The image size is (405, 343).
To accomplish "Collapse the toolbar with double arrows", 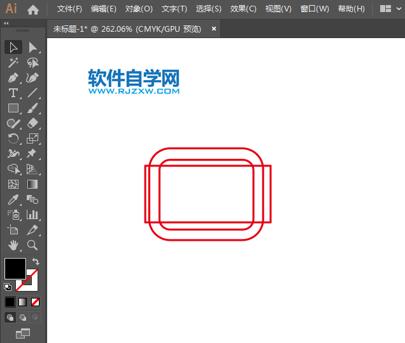I will 6,24.
